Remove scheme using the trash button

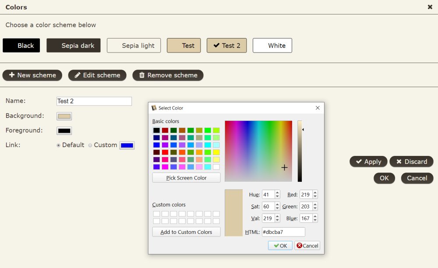point(168,75)
